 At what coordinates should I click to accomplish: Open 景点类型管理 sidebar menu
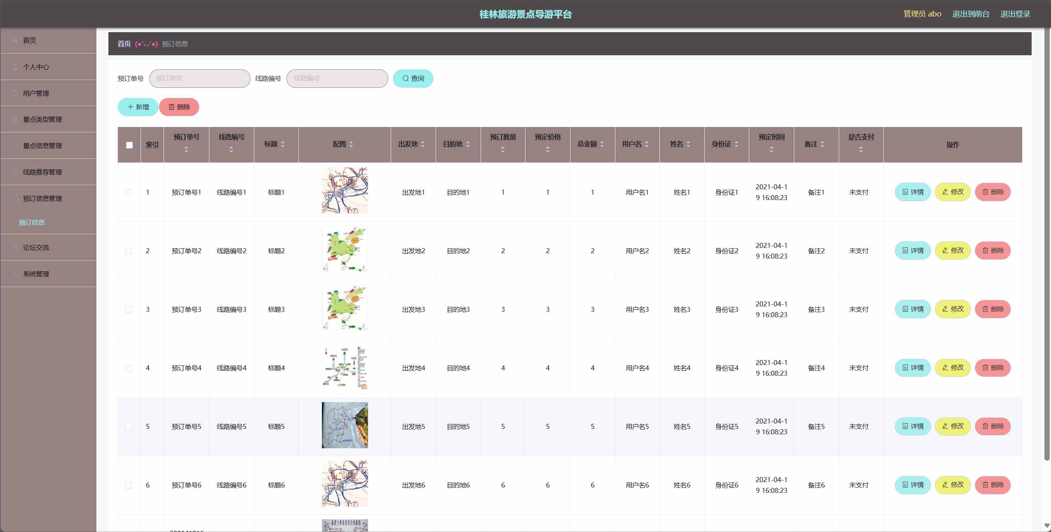tap(48, 119)
